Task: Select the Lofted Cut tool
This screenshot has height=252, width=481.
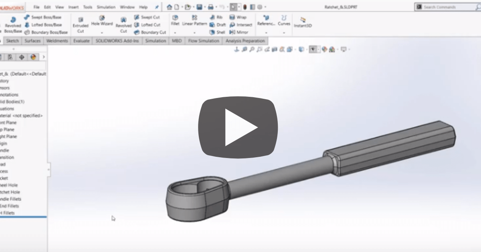Action: (x=147, y=25)
